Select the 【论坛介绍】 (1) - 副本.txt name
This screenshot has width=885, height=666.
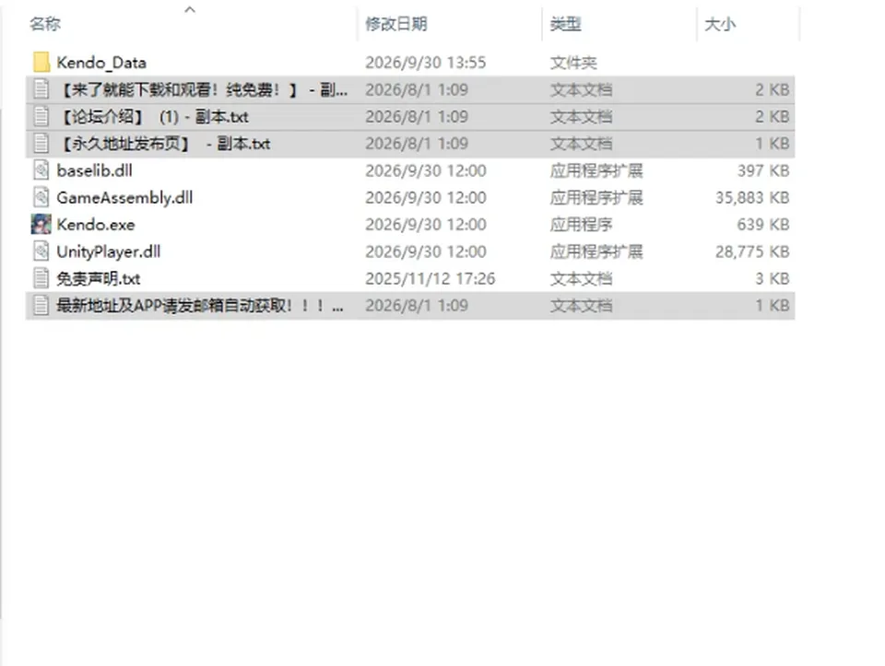[x=154, y=117]
